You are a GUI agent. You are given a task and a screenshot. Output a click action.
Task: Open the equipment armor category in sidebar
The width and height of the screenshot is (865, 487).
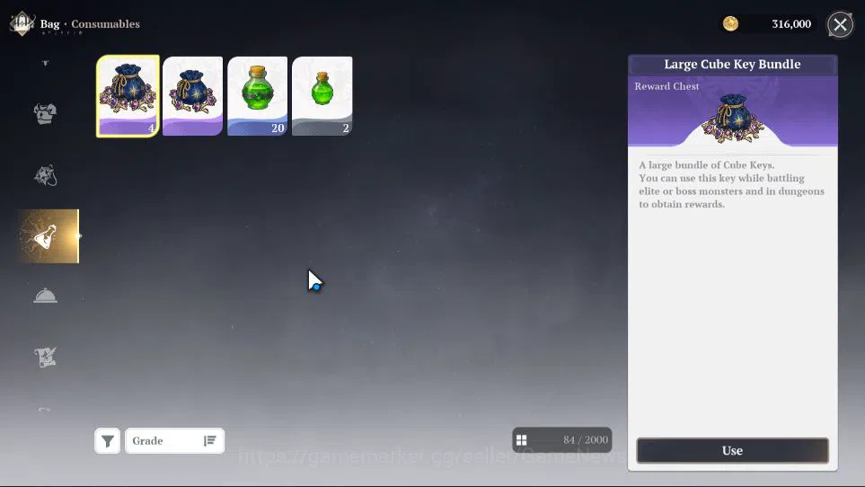pyautogui.click(x=45, y=113)
